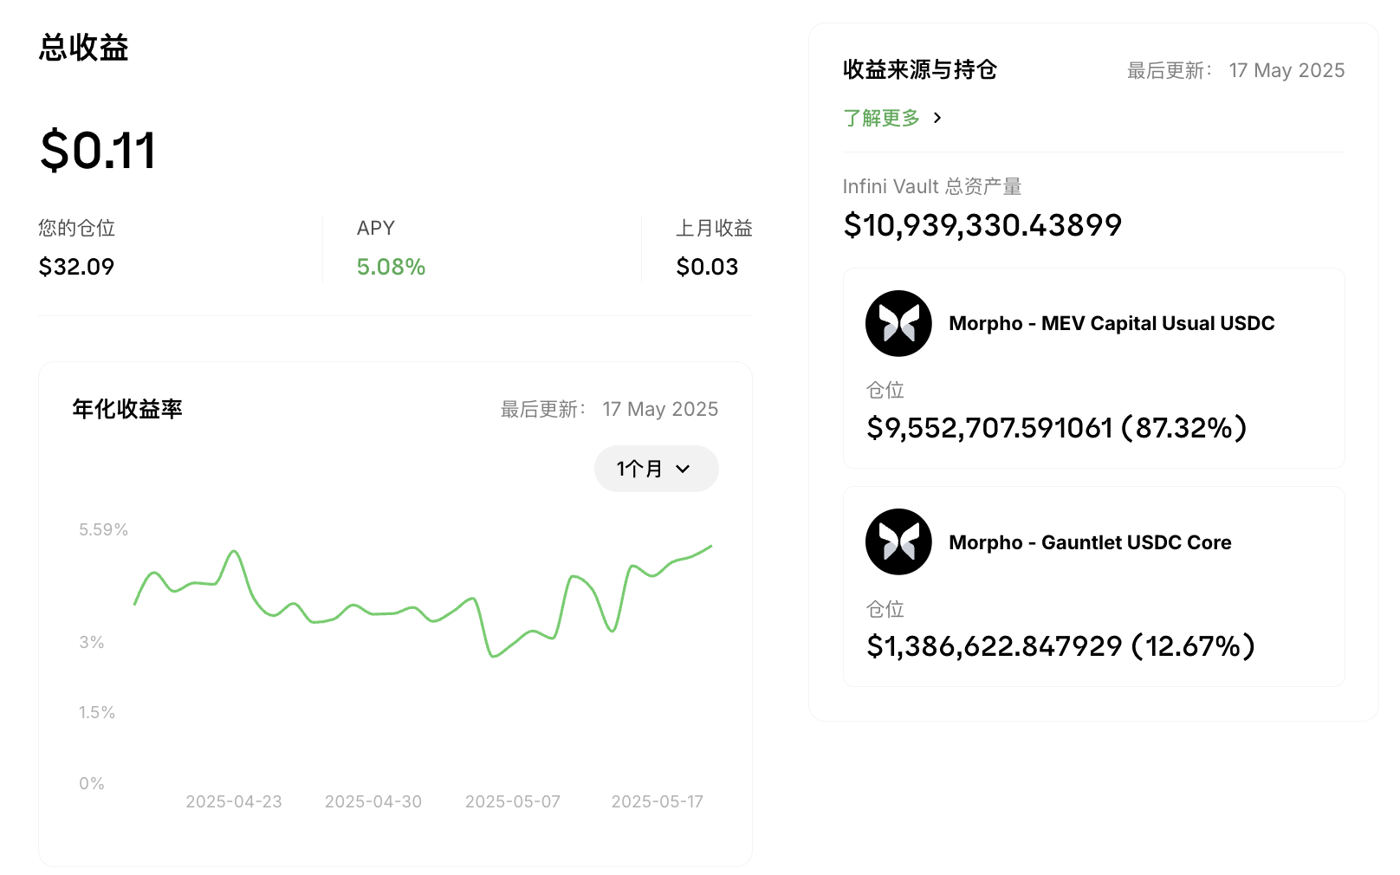Click the 您的仓位 label
The image size is (1400, 875).
tap(76, 228)
